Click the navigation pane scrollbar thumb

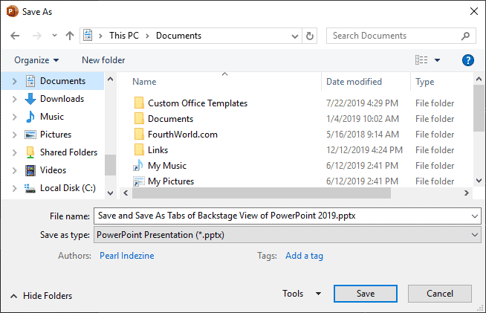tap(110, 165)
